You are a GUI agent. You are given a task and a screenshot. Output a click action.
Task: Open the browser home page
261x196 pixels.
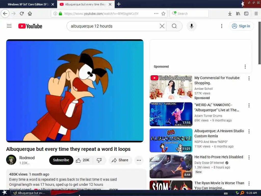click(x=30, y=14)
